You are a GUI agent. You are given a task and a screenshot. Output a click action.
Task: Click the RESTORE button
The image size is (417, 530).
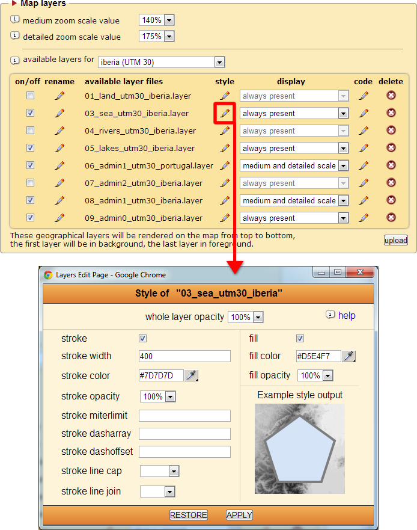pyautogui.click(x=188, y=515)
